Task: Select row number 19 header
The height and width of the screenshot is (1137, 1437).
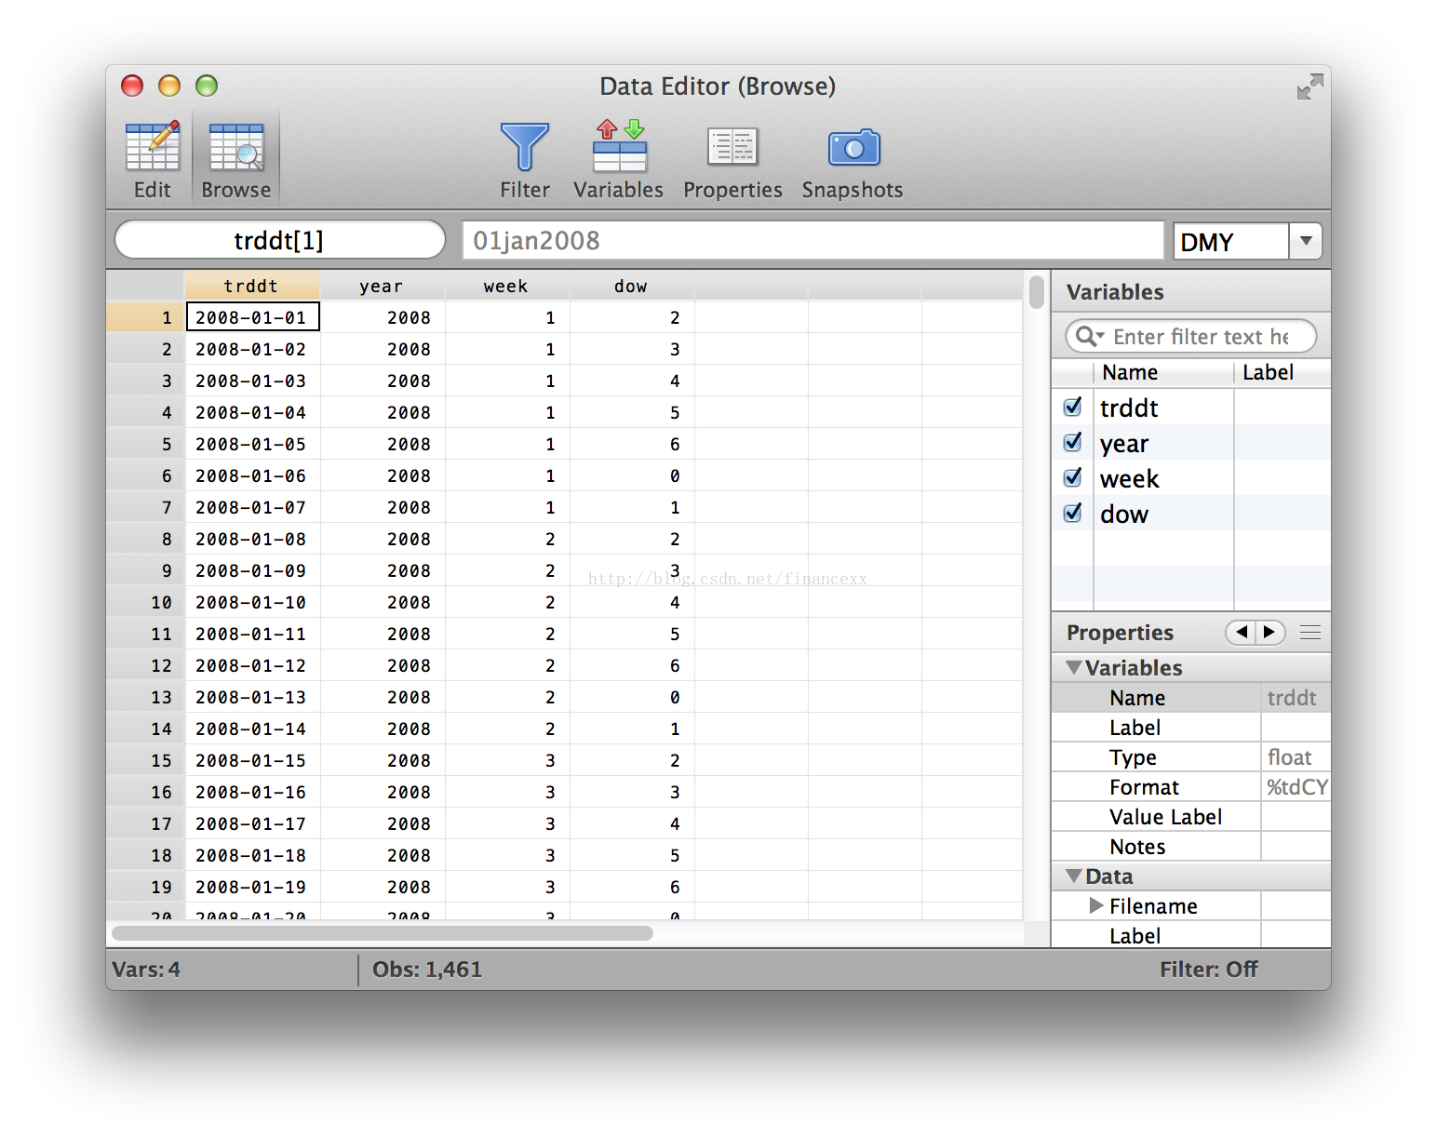Action: (146, 887)
